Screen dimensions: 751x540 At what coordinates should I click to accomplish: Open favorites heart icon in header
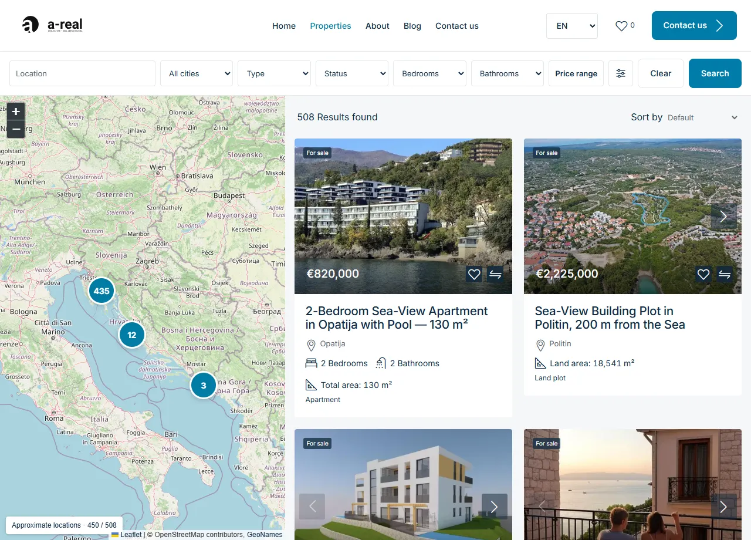pyautogui.click(x=621, y=26)
